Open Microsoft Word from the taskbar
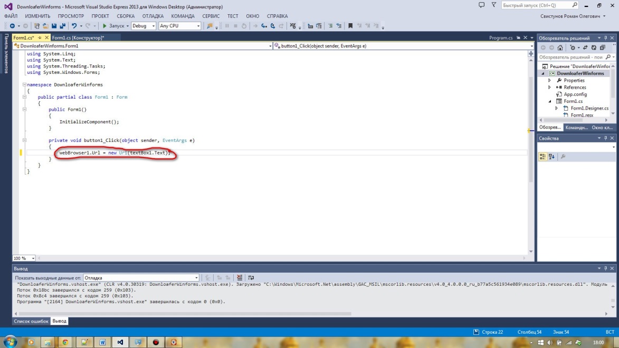This screenshot has width=619, height=348. pyautogui.click(x=102, y=342)
